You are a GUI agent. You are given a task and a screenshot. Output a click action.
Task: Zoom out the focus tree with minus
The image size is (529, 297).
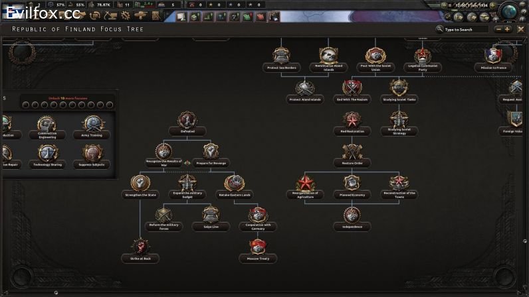496,29
